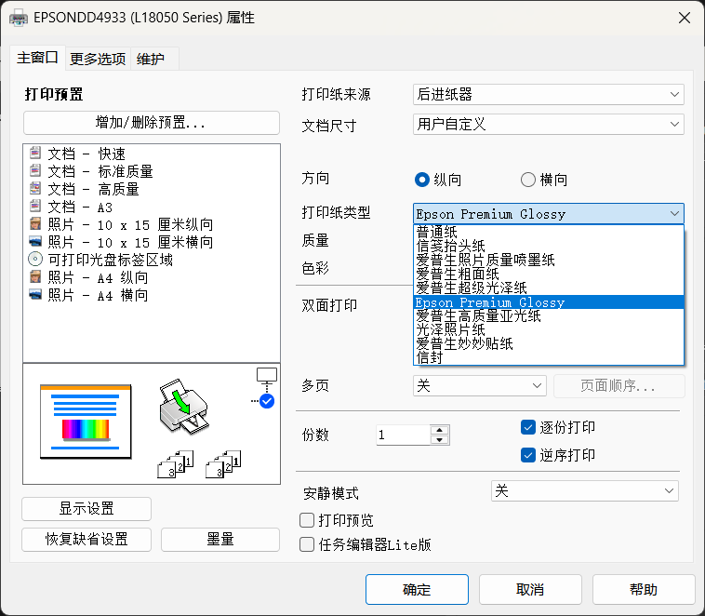Click the 恢复缺省设置 button

coord(86,539)
